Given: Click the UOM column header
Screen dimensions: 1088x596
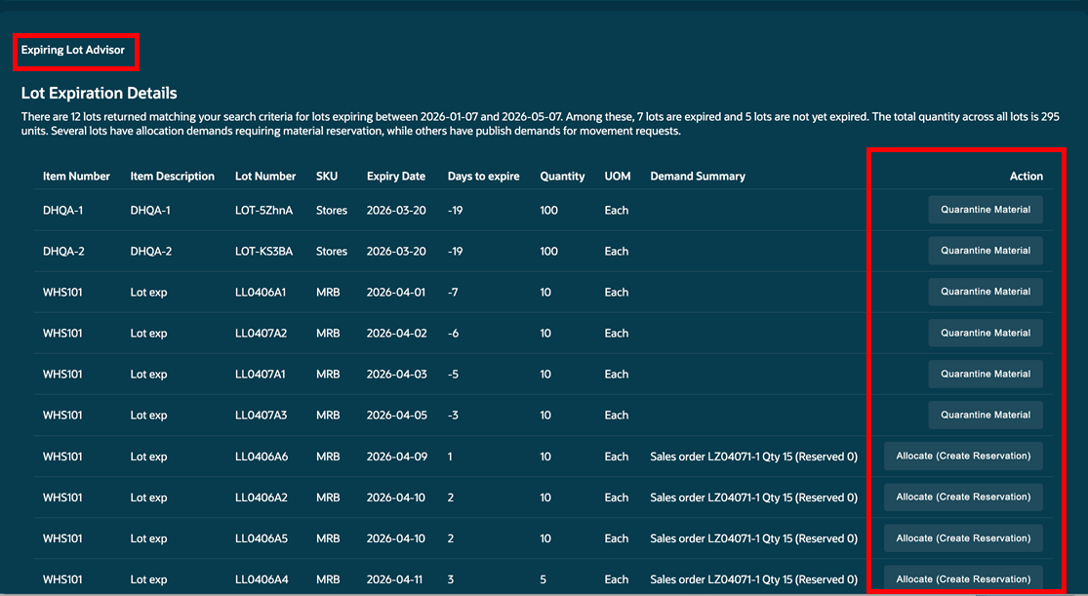Looking at the screenshot, I should click(x=618, y=177).
